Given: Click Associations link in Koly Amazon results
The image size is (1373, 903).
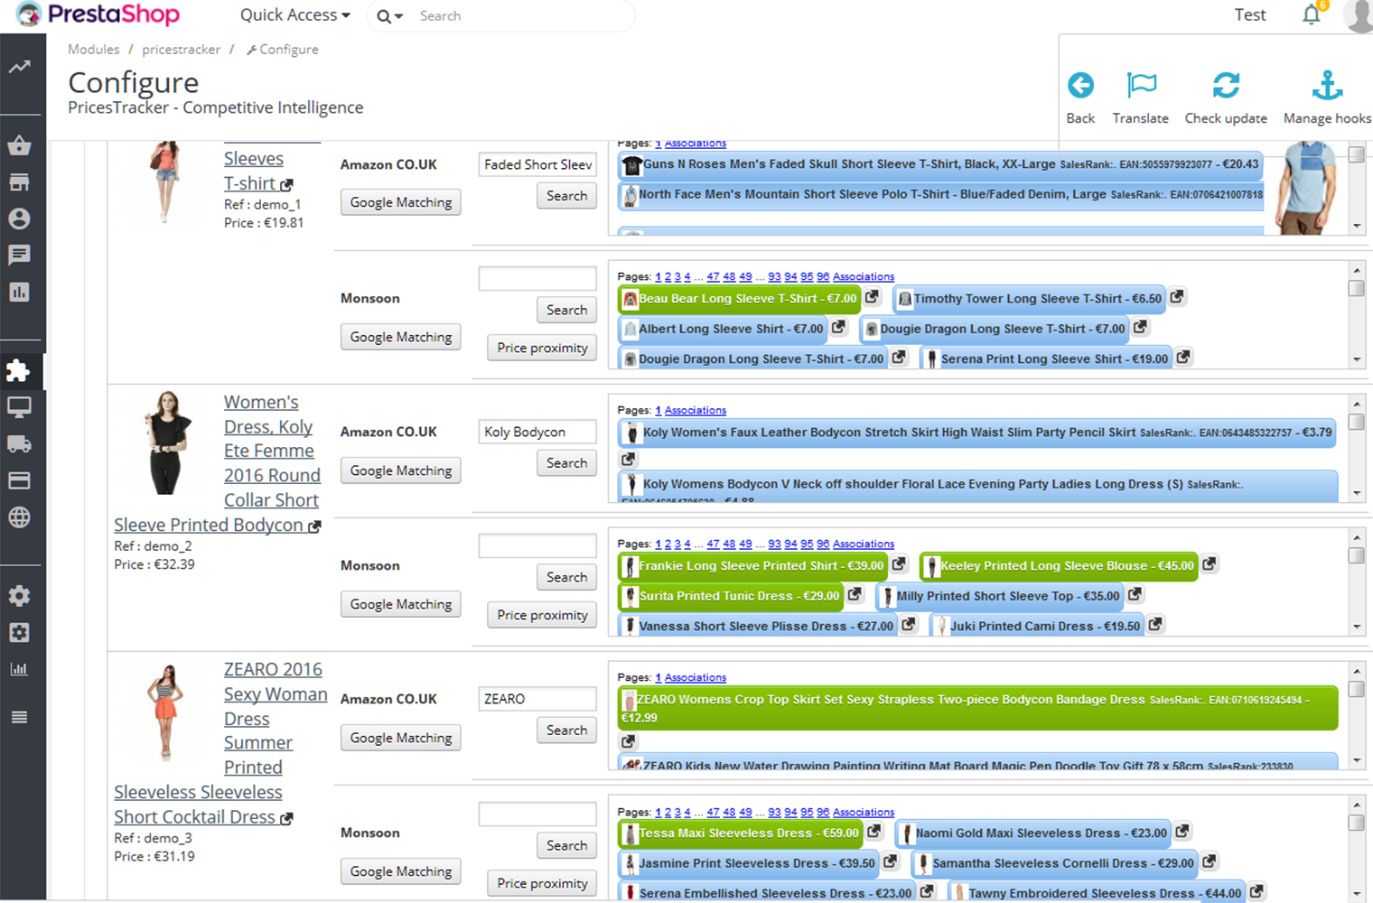Looking at the screenshot, I should pos(696,410).
